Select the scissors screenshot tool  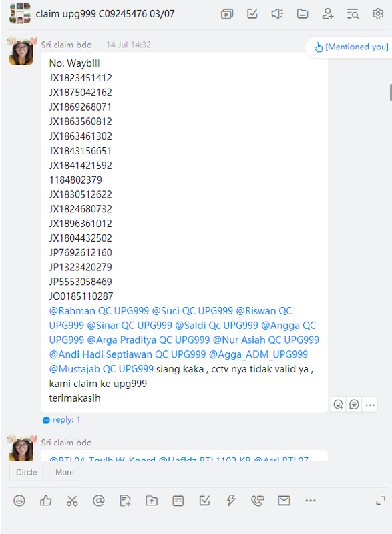click(x=72, y=501)
